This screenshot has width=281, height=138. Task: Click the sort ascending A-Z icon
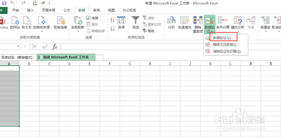click(x=113, y=20)
